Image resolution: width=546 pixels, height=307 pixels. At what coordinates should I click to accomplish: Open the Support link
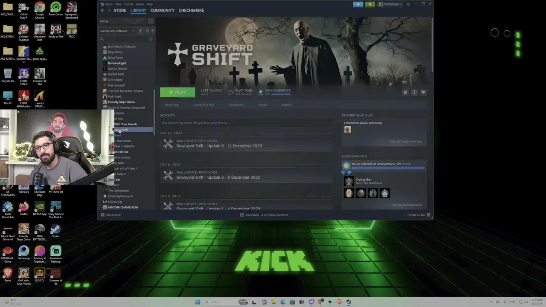[x=286, y=105]
